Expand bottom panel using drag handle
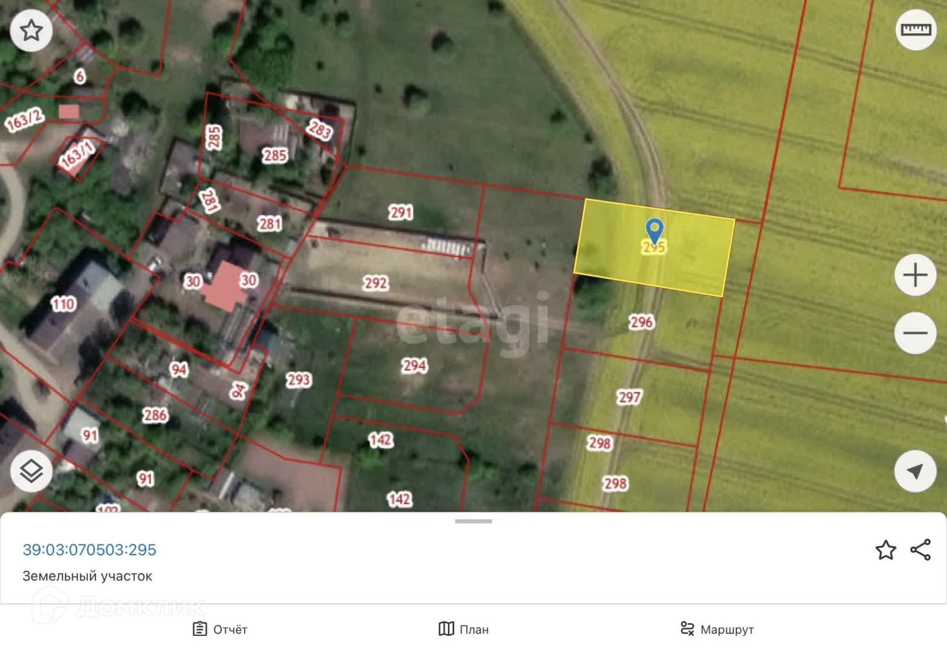The height and width of the screenshot is (649, 947). pyautogui.click(x=473, y=521)
